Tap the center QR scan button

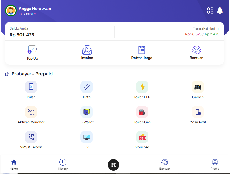(x=113, y=165)
